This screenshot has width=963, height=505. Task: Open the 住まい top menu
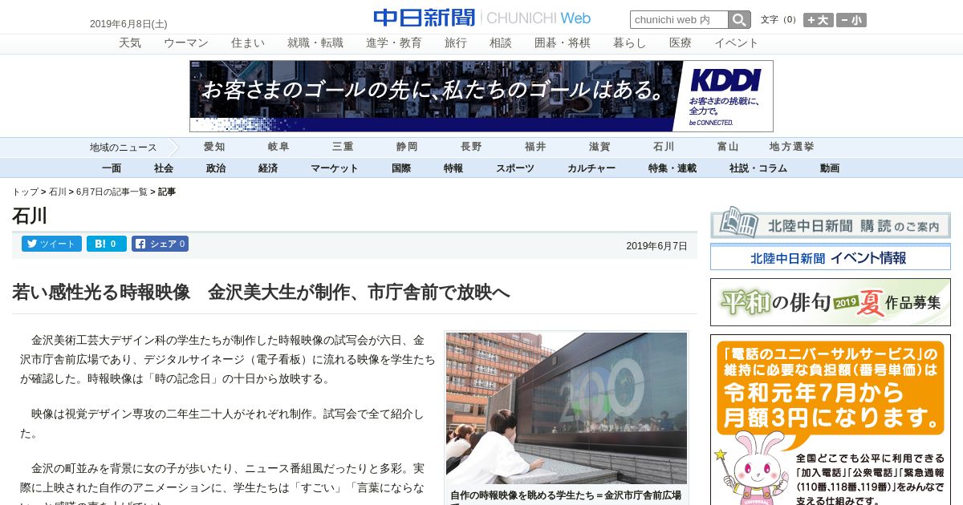pyautogui.click(x=248, y=43)
